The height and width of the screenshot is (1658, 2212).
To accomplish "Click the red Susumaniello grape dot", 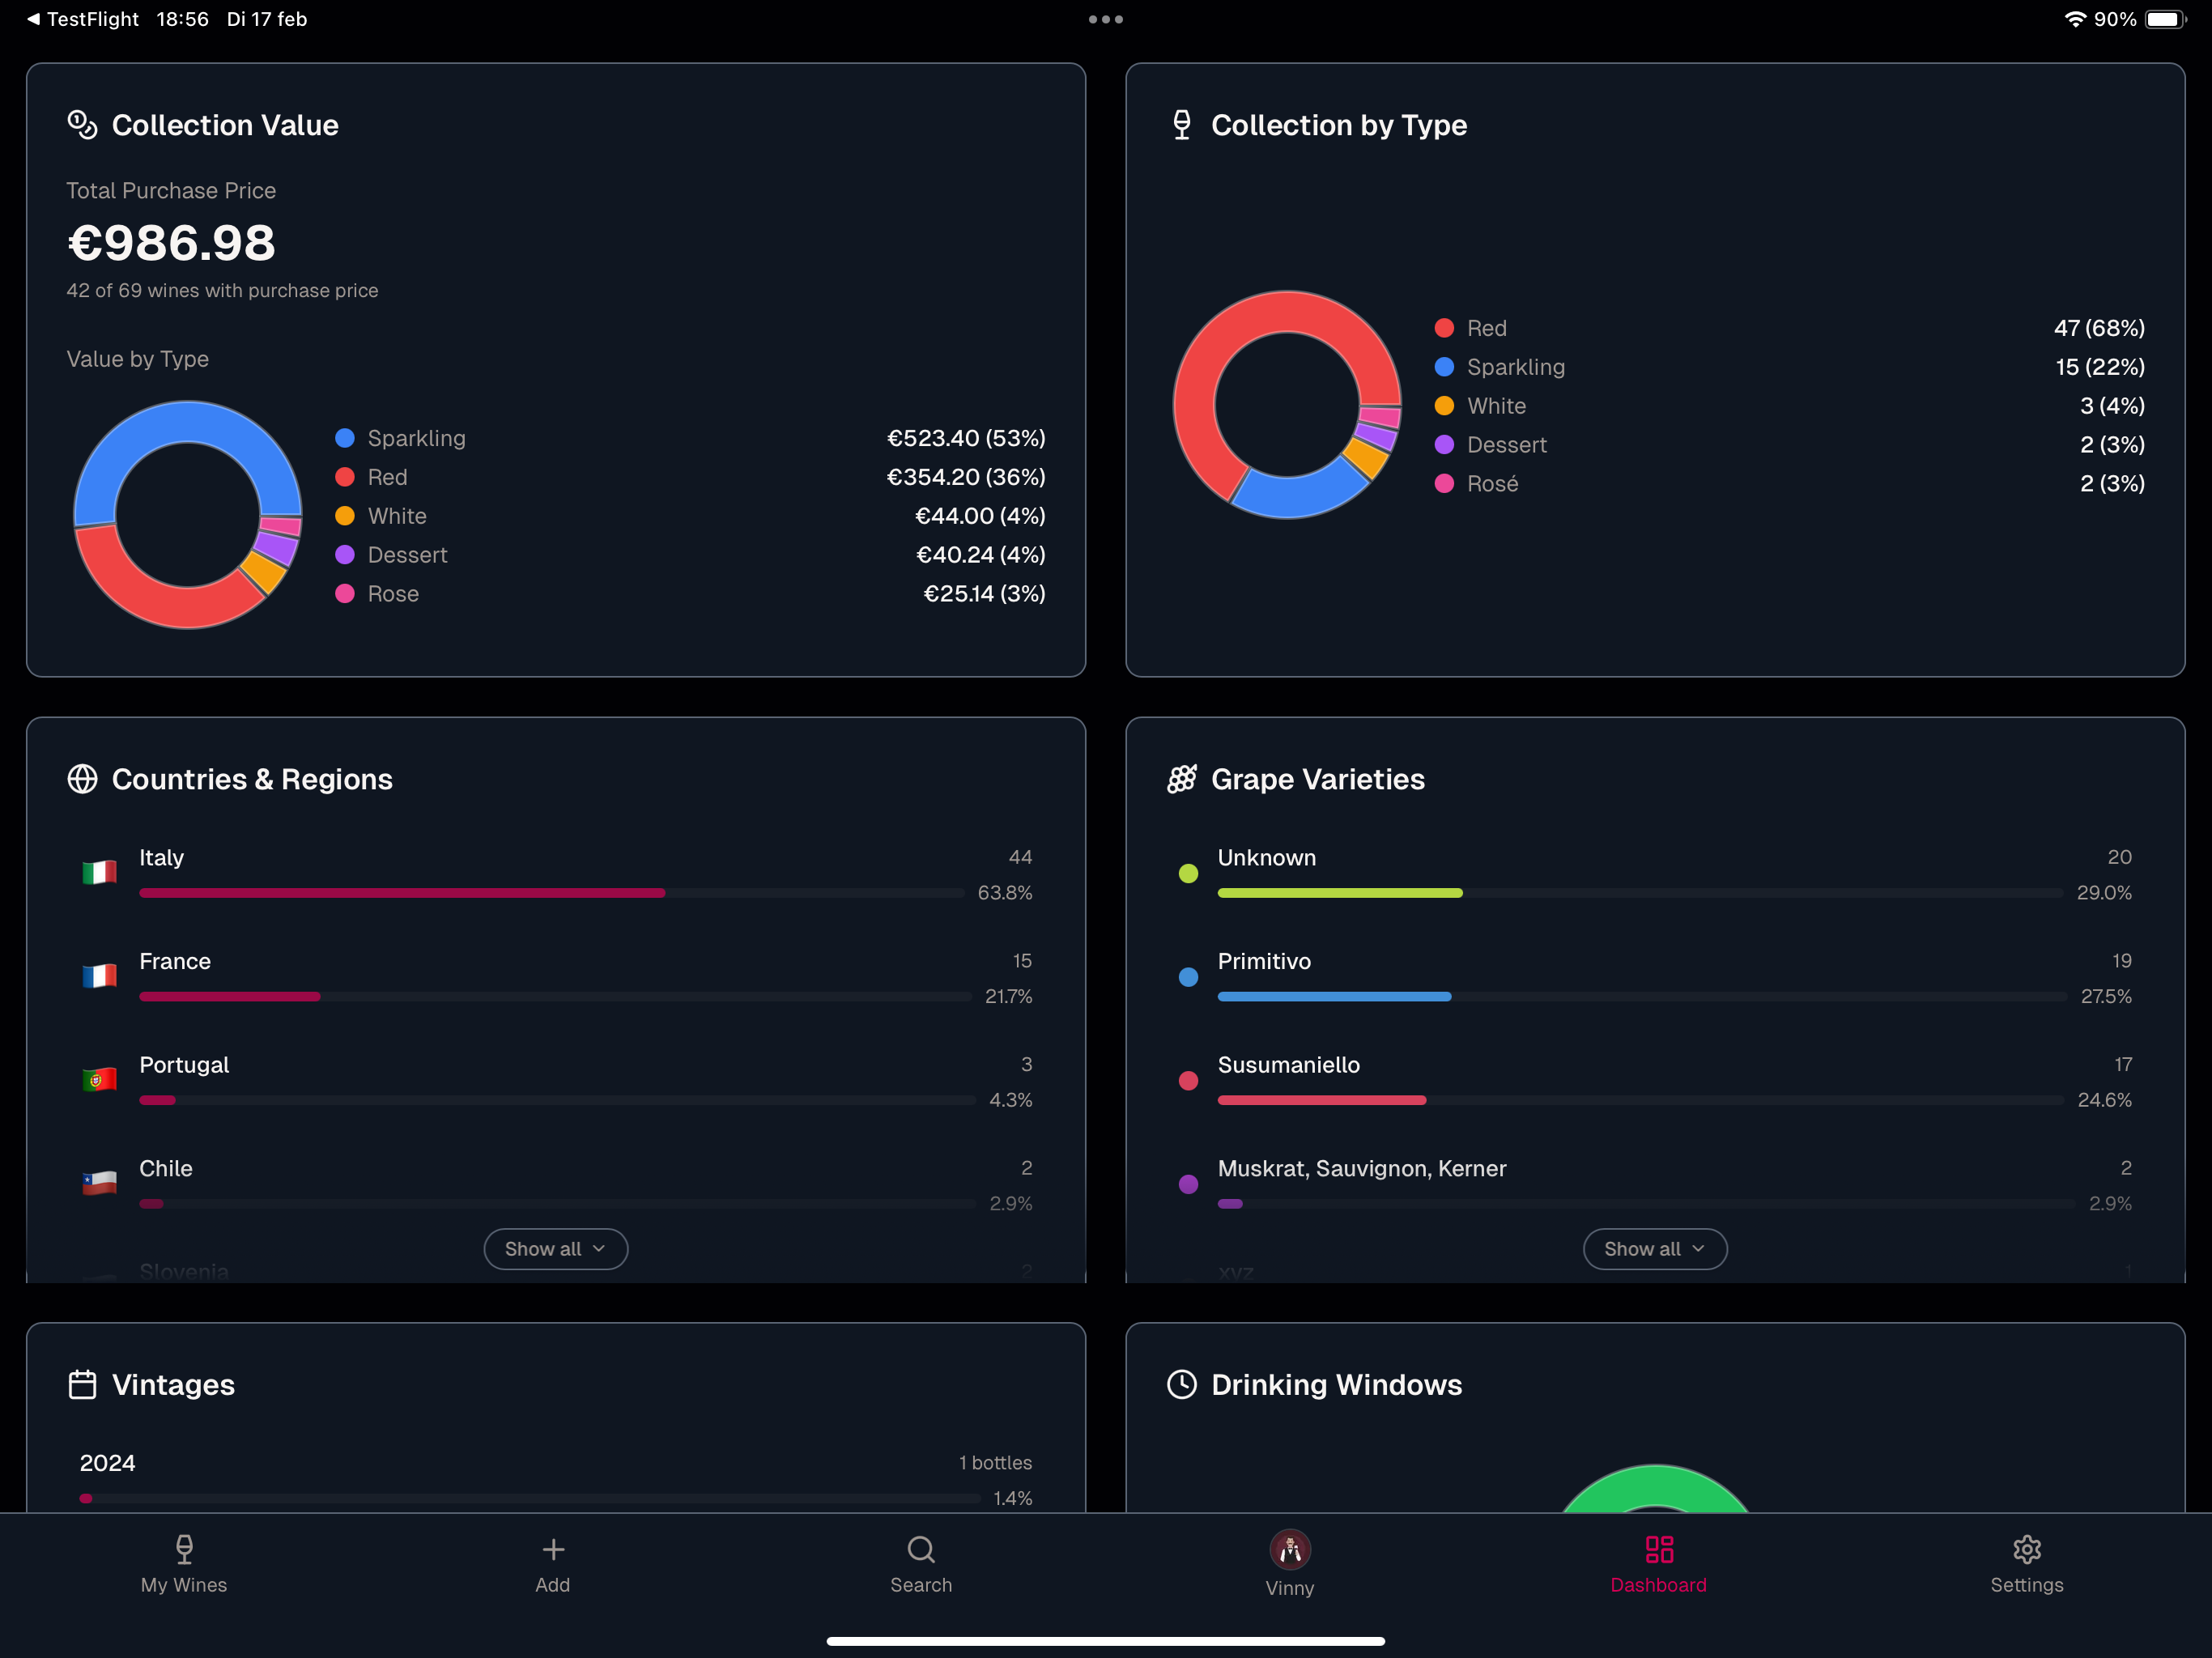I will click(x=1188, y=1080).
